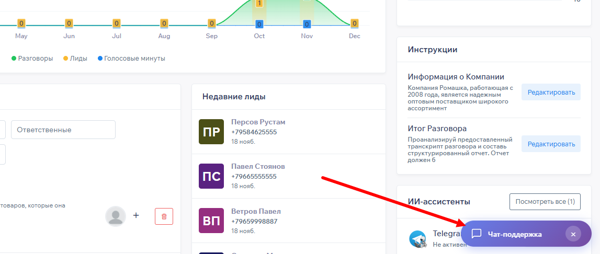This screenshot has width=600, height=254.
Task: Click the gray user avatar icon
Action: pos(116,216)
